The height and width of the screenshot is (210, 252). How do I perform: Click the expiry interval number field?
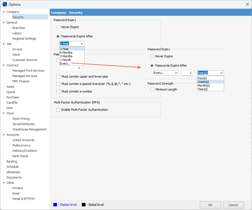tap(187, 73)
